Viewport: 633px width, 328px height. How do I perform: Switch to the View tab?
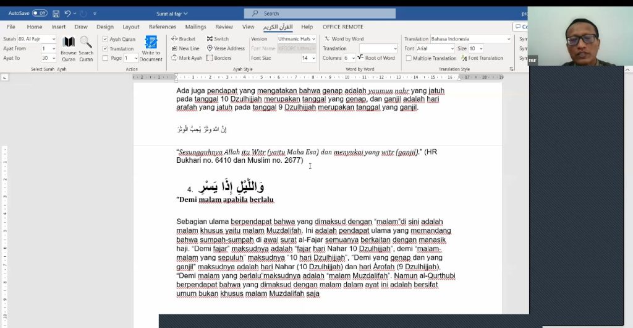click(249, 27)
